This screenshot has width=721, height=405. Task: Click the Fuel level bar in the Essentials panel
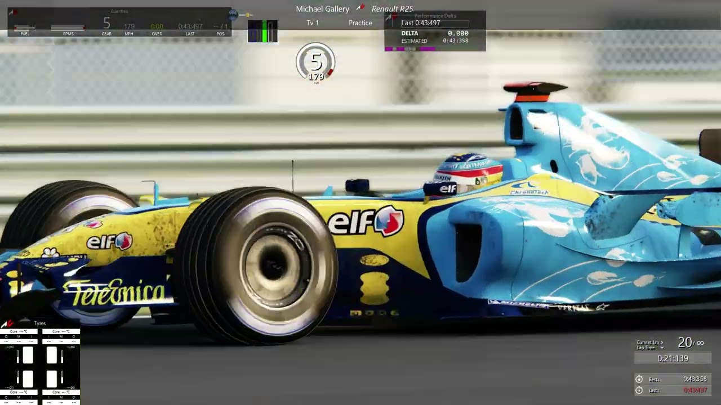[24, 27]
